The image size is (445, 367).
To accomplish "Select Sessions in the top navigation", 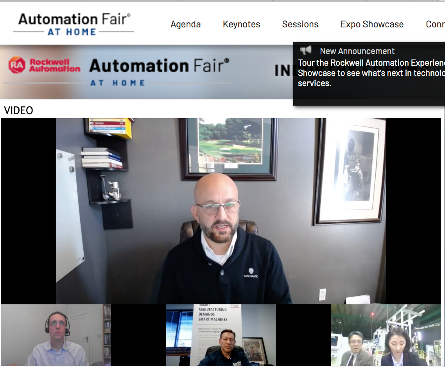I will 300,24.
